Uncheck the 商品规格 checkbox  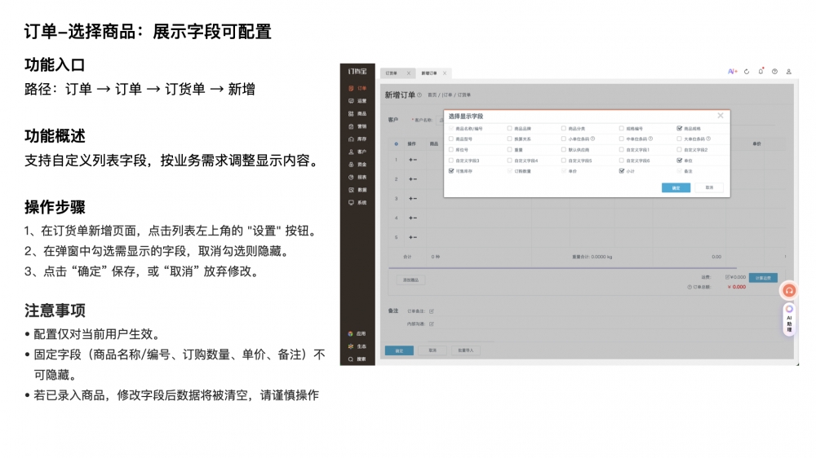tap(680, 128)
